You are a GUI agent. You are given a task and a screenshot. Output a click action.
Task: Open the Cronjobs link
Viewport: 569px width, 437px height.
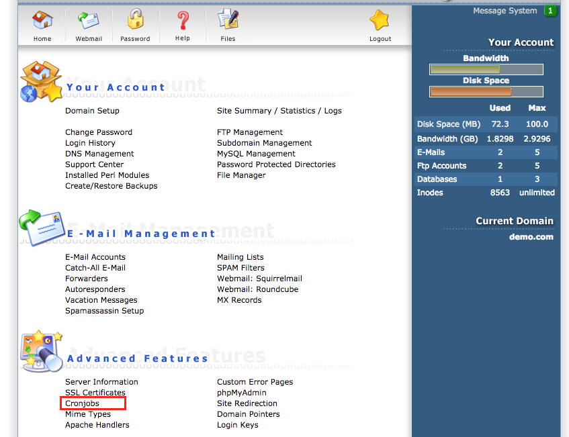coord(83,403)
